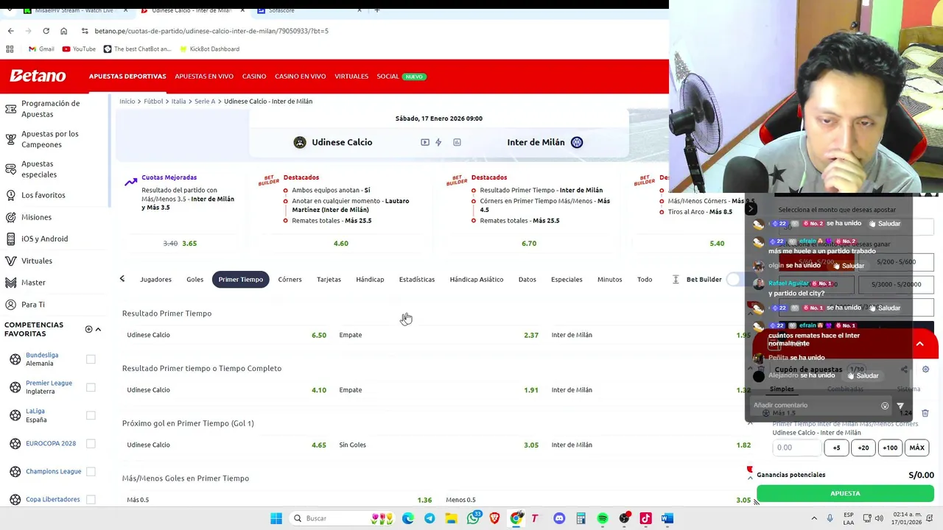This screenshot has height=530, width=943.
Task: Open emoji picker in chat comment box
Action: pos(885,406)
